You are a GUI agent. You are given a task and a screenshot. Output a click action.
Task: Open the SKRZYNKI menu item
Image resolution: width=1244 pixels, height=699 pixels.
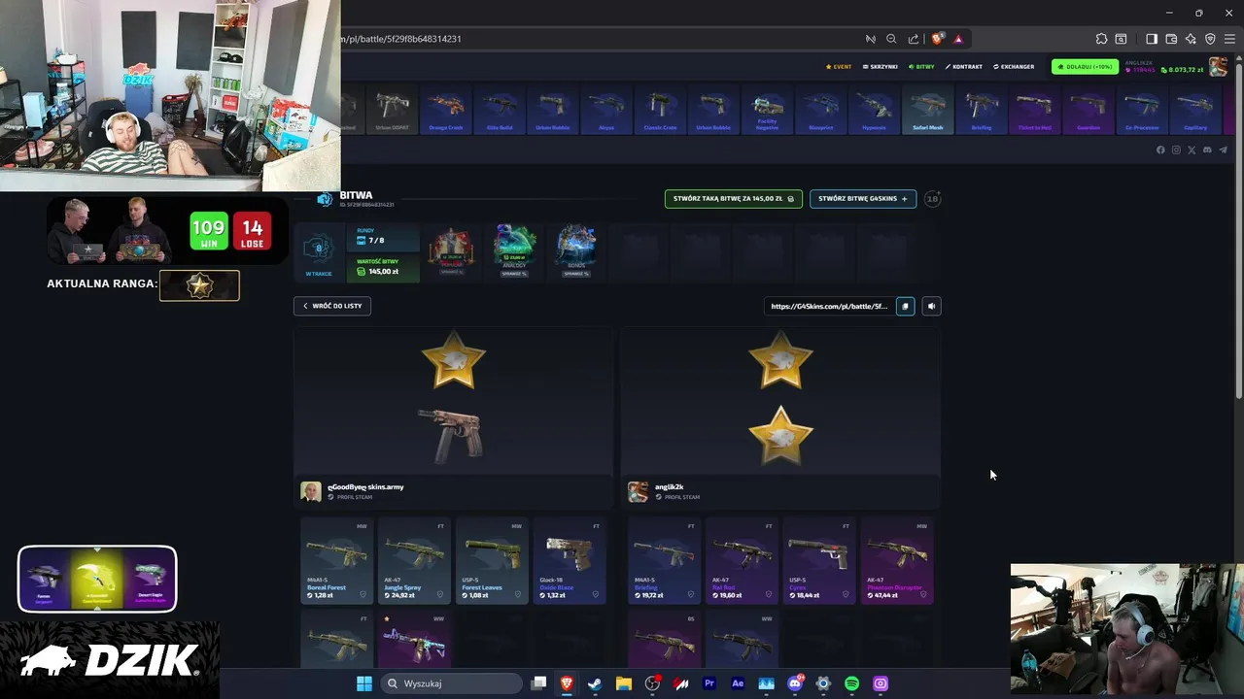(880, 67)
